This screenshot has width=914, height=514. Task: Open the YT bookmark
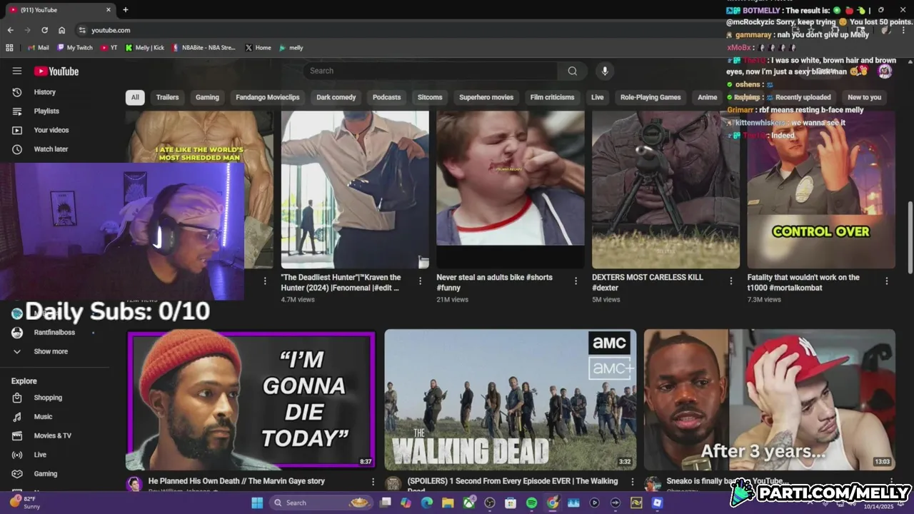109,48
